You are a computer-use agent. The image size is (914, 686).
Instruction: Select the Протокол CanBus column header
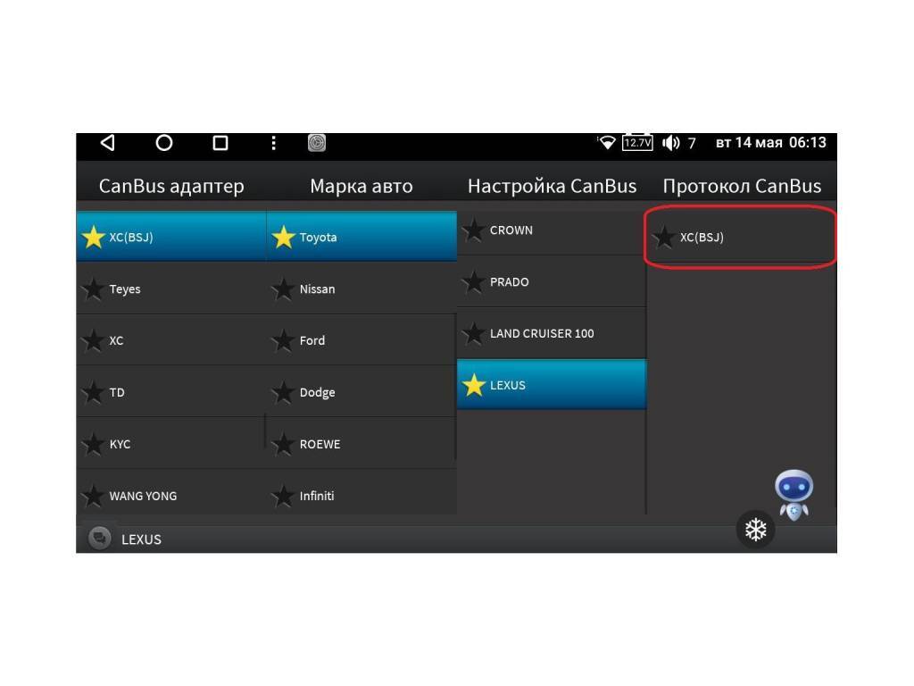pos(742,186)
